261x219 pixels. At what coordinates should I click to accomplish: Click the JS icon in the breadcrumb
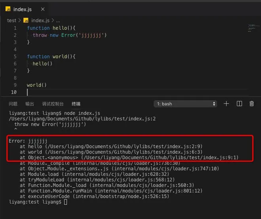click(x=26, y=21)
